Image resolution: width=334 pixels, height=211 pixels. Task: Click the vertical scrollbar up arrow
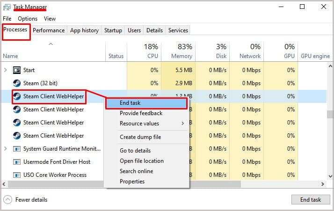click(330, 66)
